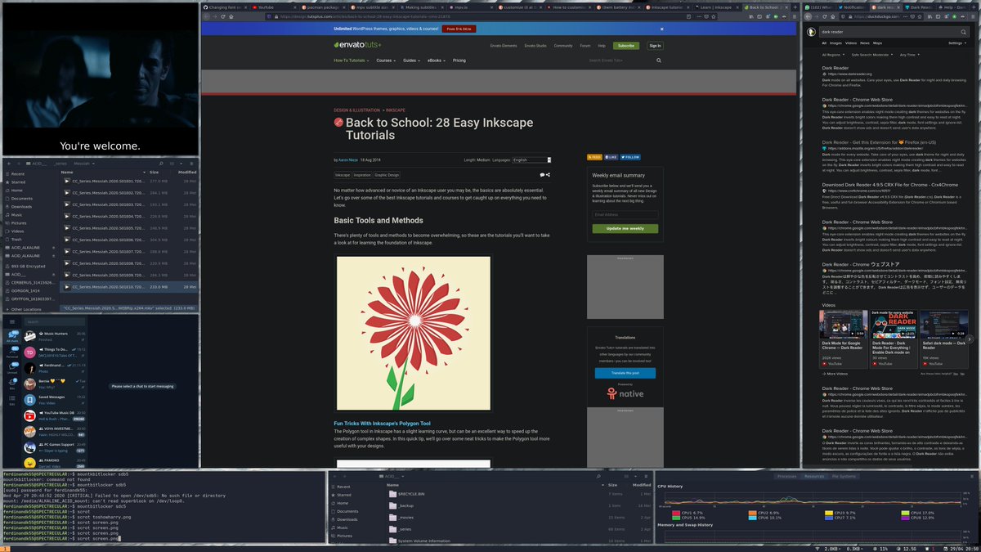
Task: Click the orange RSS button above the article sidebar
Action: coord(594,157)
